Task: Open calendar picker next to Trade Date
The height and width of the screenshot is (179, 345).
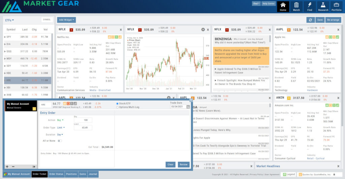Action: coord(188,106)
